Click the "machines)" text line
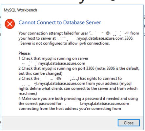 28,93
